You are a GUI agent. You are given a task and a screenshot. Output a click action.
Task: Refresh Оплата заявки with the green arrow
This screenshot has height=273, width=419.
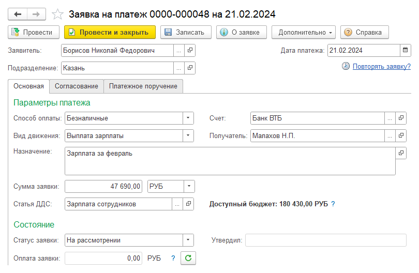[188, 258]
